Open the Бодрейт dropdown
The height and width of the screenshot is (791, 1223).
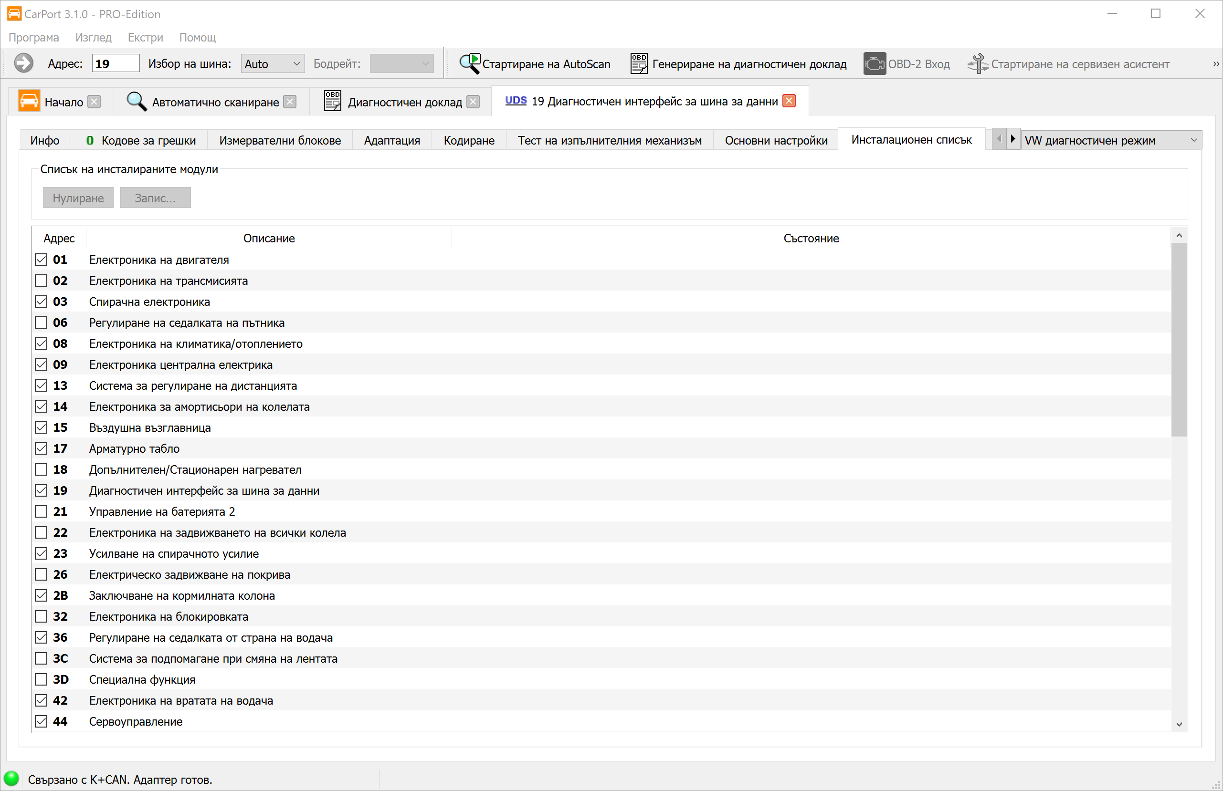coord(401,64)
